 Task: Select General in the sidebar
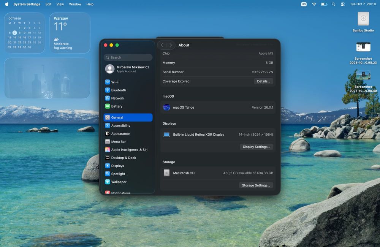click(128, 117)
